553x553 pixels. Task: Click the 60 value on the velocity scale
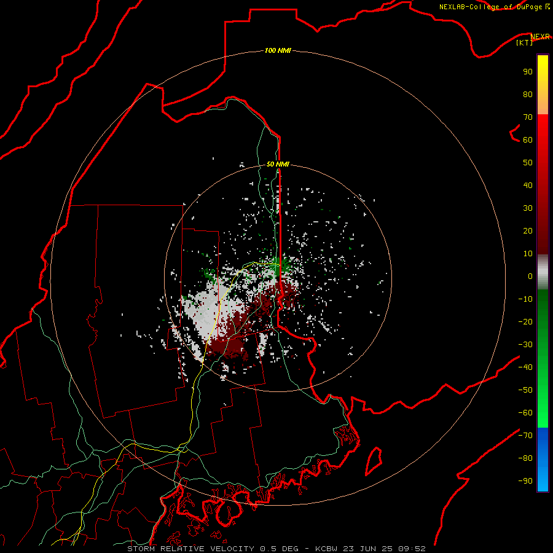[528, 139]
